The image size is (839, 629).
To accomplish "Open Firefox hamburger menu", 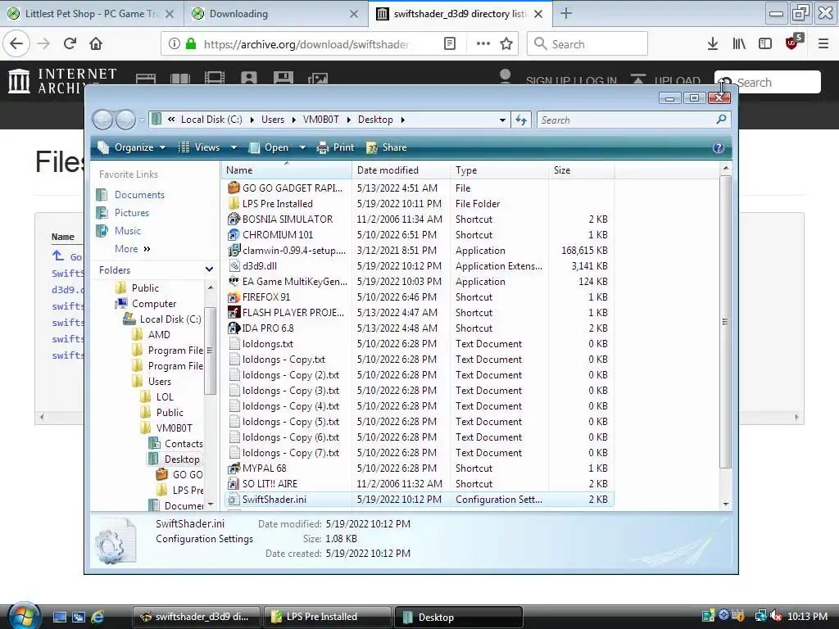I will (x=823, y=44).
